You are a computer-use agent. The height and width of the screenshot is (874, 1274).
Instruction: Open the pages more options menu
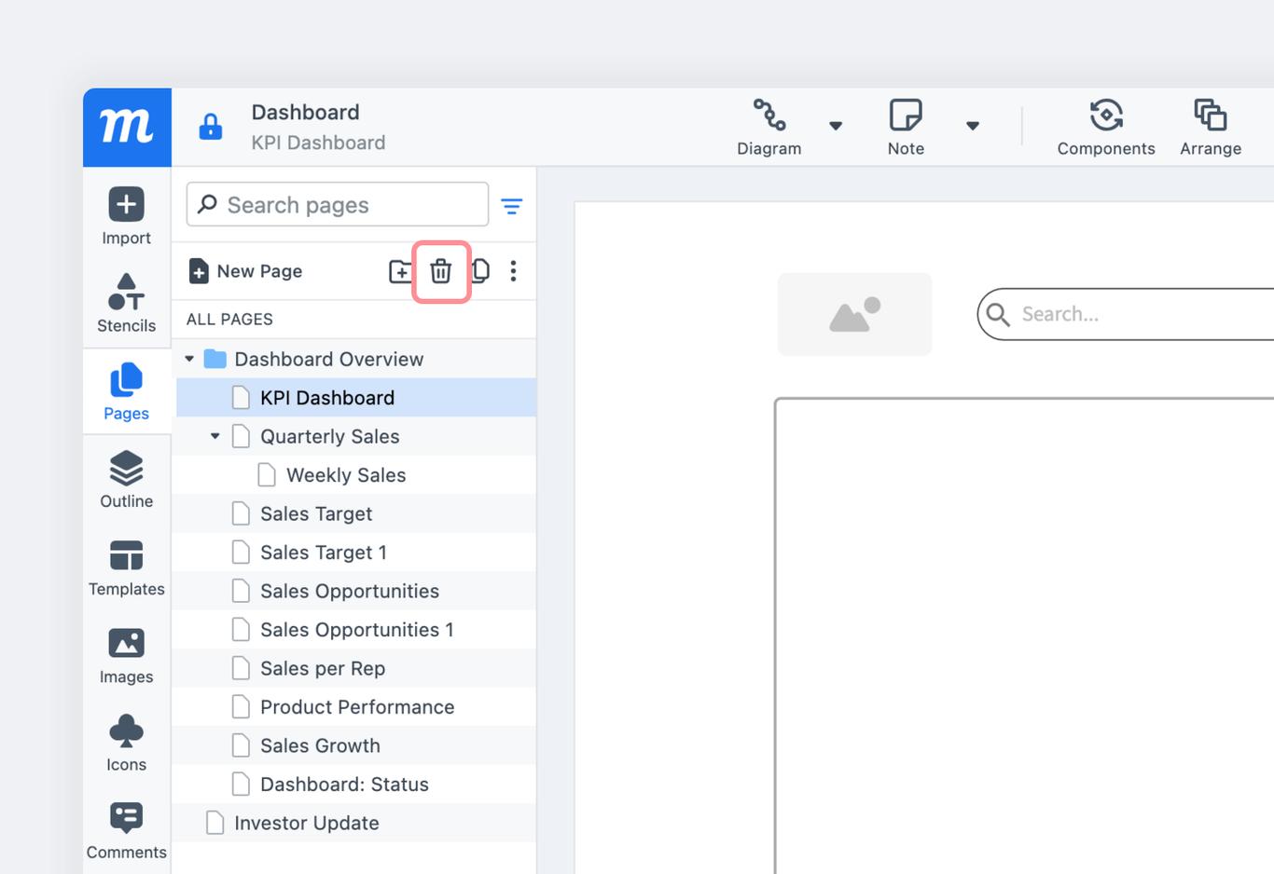pyautogui.click(x=513, y=271)
